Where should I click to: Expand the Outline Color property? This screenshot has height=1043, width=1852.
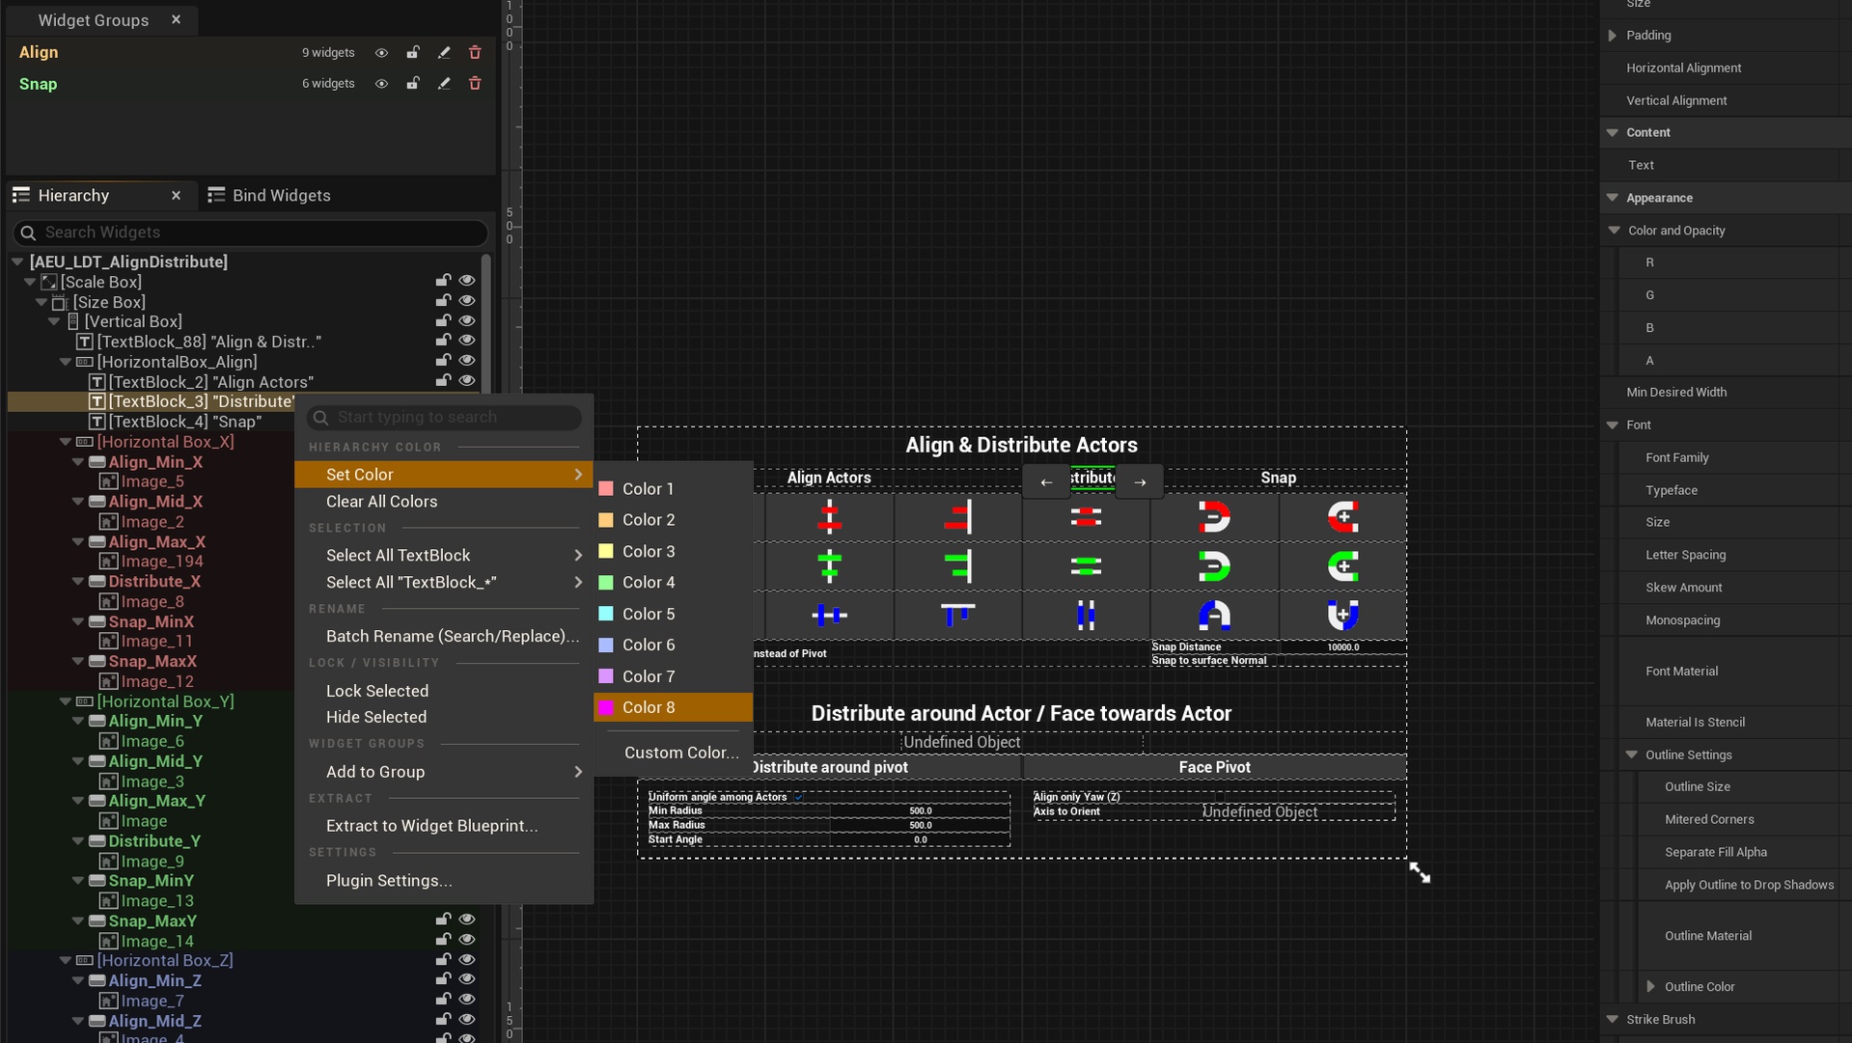click(x=1651, y=986)
